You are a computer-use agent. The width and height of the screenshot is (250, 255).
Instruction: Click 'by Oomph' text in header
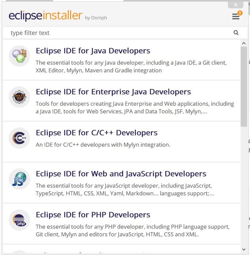[96, 18]
